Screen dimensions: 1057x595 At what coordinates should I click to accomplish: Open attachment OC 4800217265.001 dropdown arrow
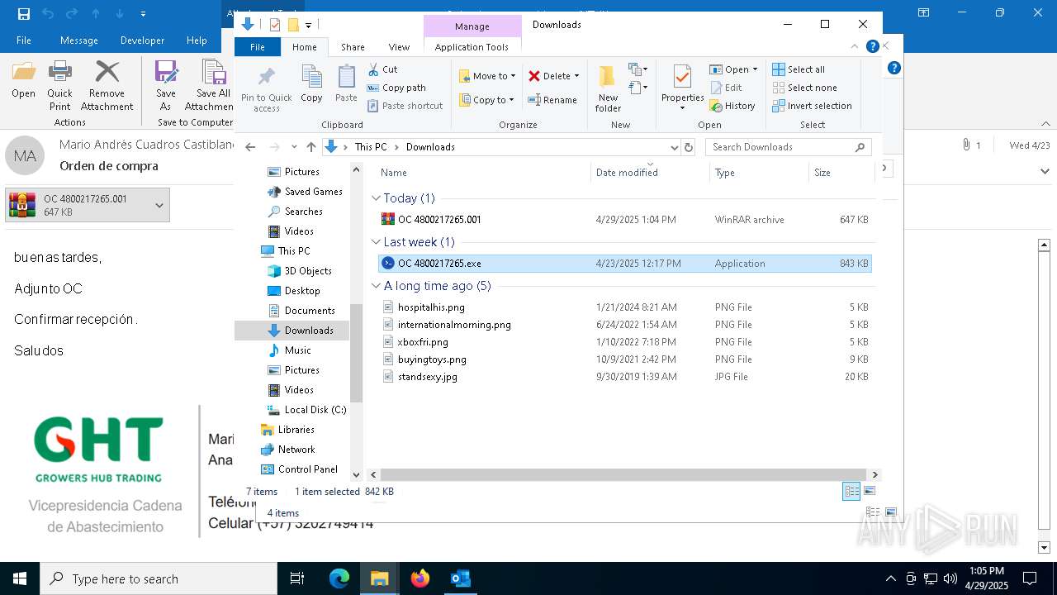[159, 205]
